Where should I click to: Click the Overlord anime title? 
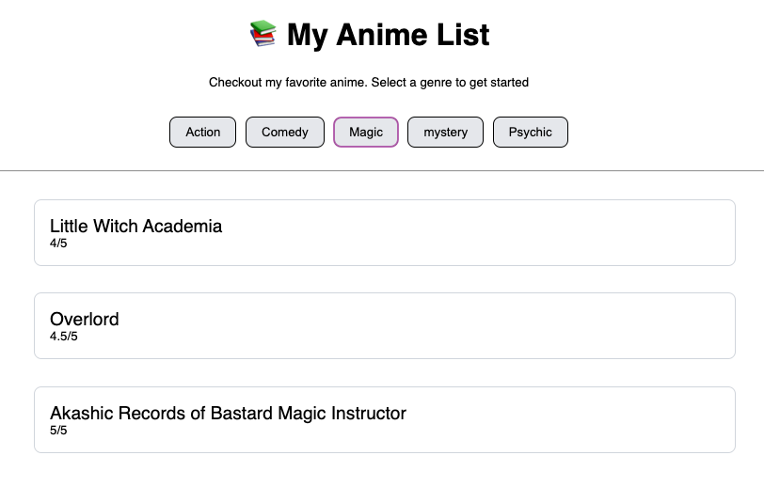(85, 319)
